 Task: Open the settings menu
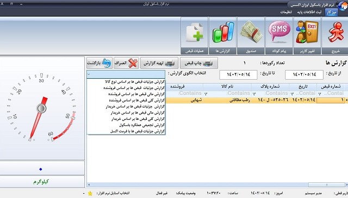coord(286,12)
